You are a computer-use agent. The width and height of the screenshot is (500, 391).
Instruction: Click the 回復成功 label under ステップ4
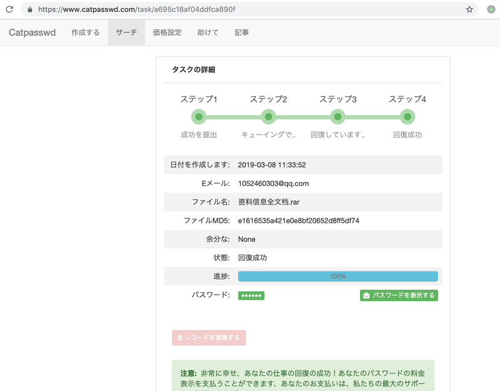click(407, 135)
